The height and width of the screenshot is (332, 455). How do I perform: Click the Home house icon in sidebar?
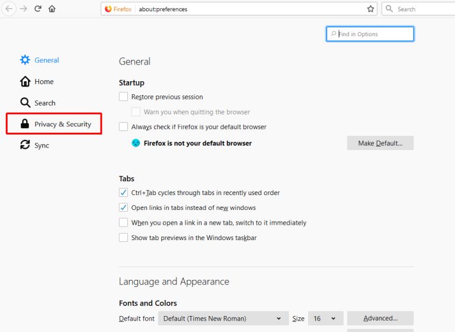click(x=25, y=81)
